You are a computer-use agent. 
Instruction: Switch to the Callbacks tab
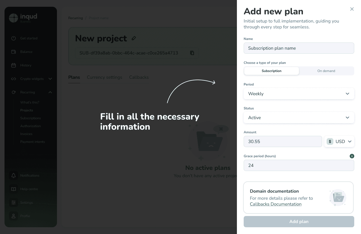tap(139, 77)
